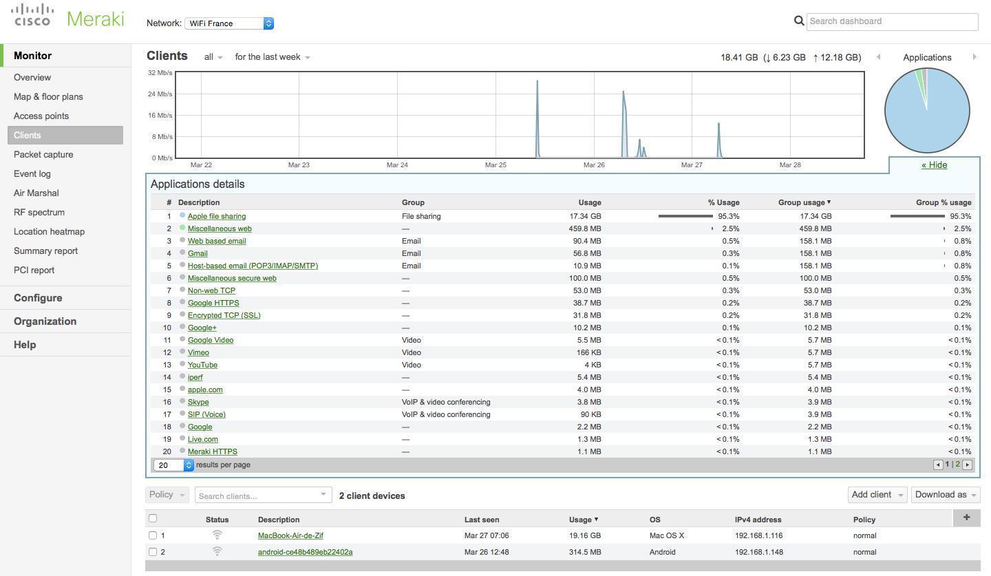Image resolution: width=991 pixels, height=576 pixels.
Task: Open the Miscellaneous web link
Action: 220,228
